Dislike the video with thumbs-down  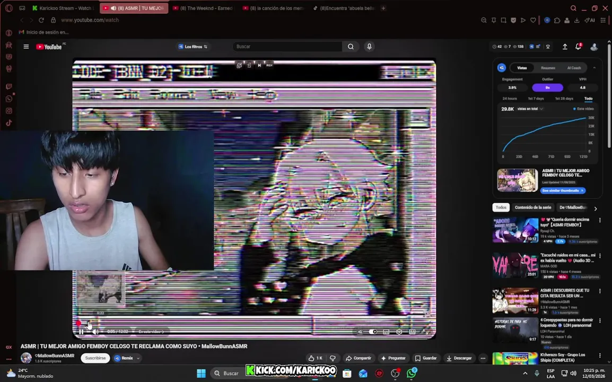click(x=333, y=358)
